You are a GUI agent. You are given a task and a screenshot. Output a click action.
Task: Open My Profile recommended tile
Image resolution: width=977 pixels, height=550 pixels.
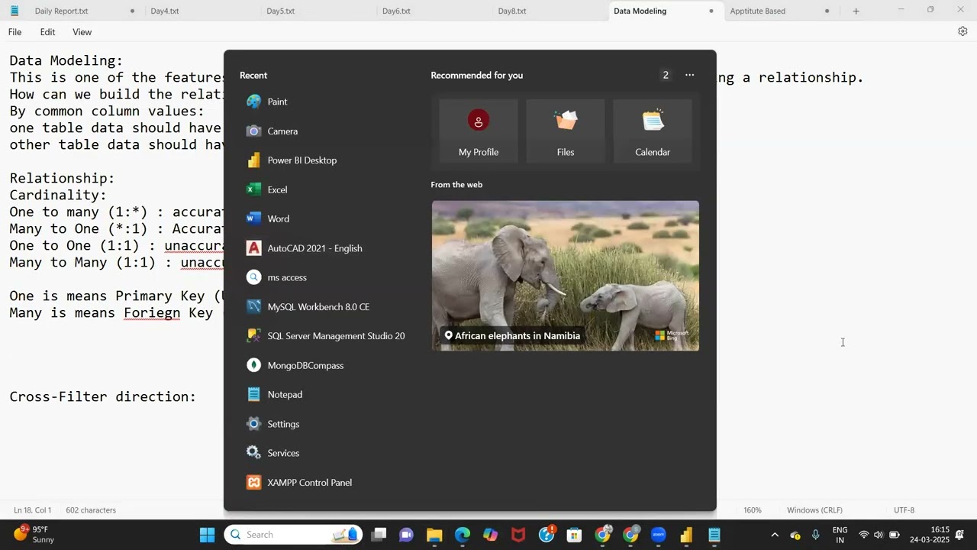479,131
